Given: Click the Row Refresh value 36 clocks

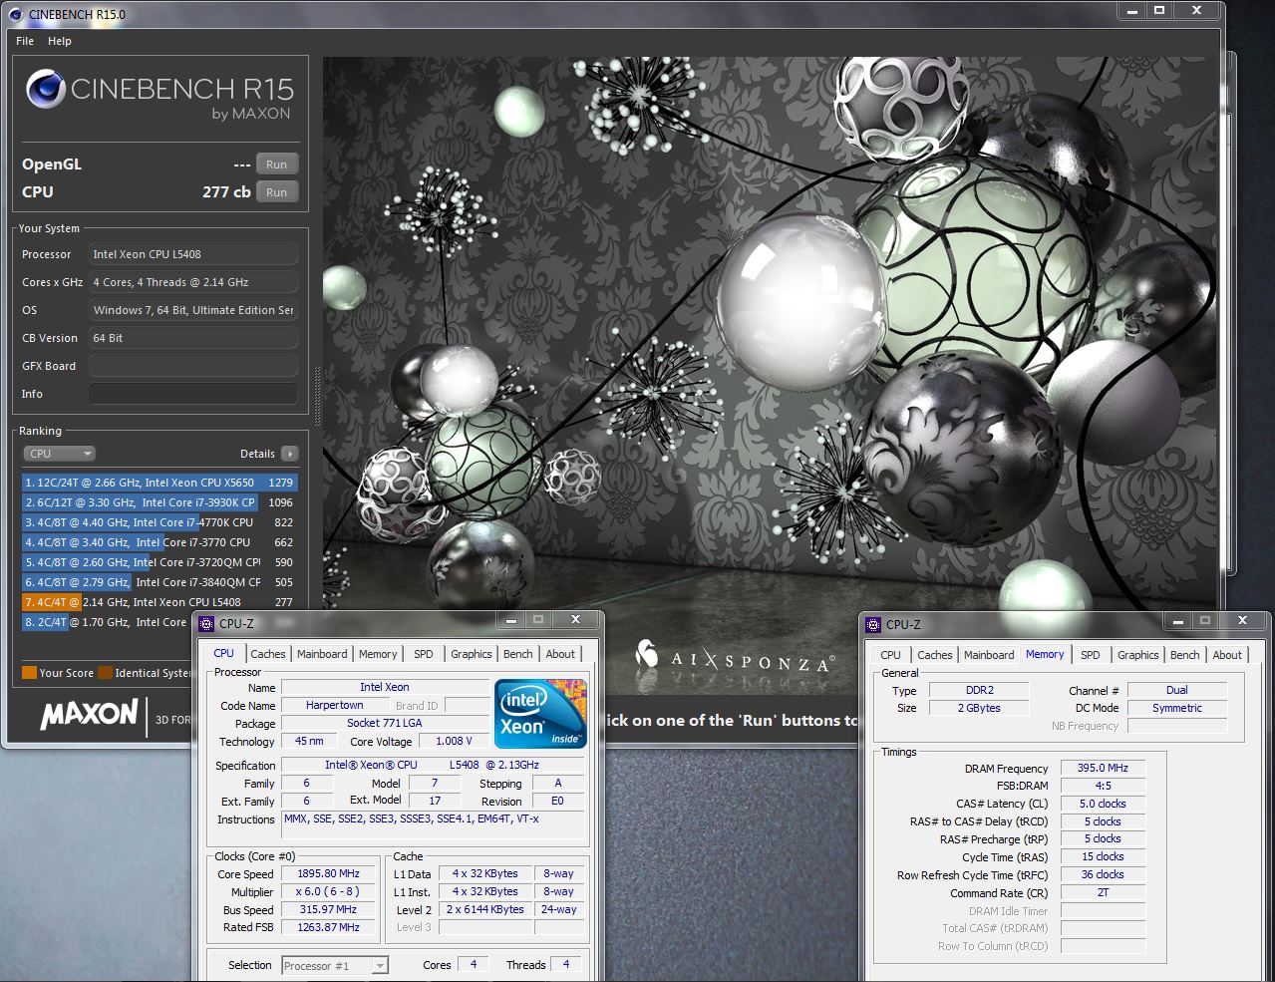Looking at the screenshot, I should [x=1103, y=874].
